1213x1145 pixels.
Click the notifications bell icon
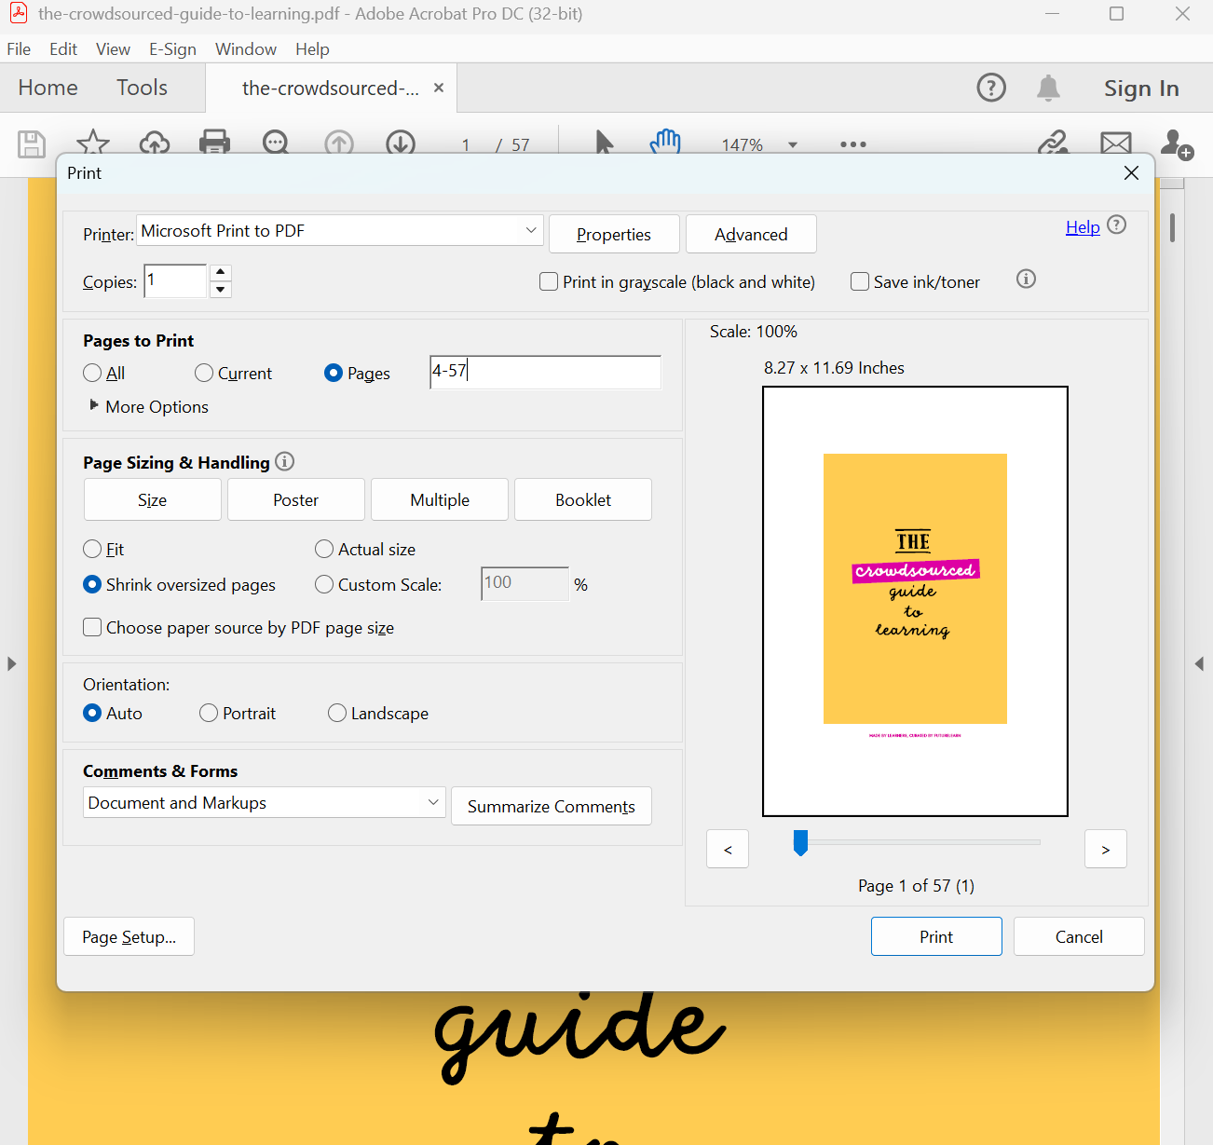(x=1048, y=88)
